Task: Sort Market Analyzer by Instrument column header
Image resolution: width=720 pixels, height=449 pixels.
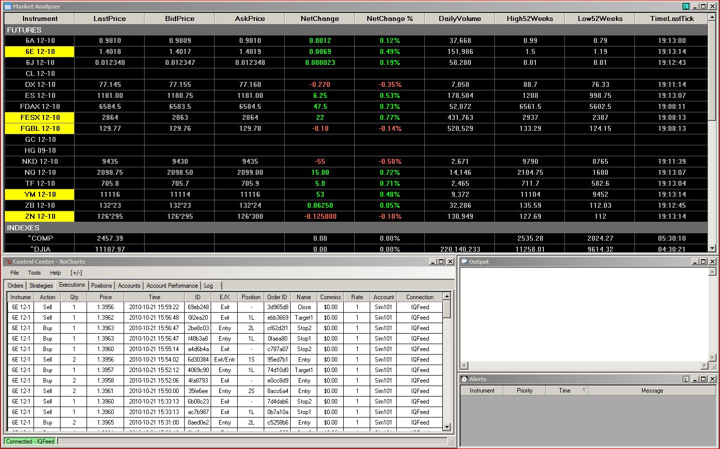Action: pos(40,18)
